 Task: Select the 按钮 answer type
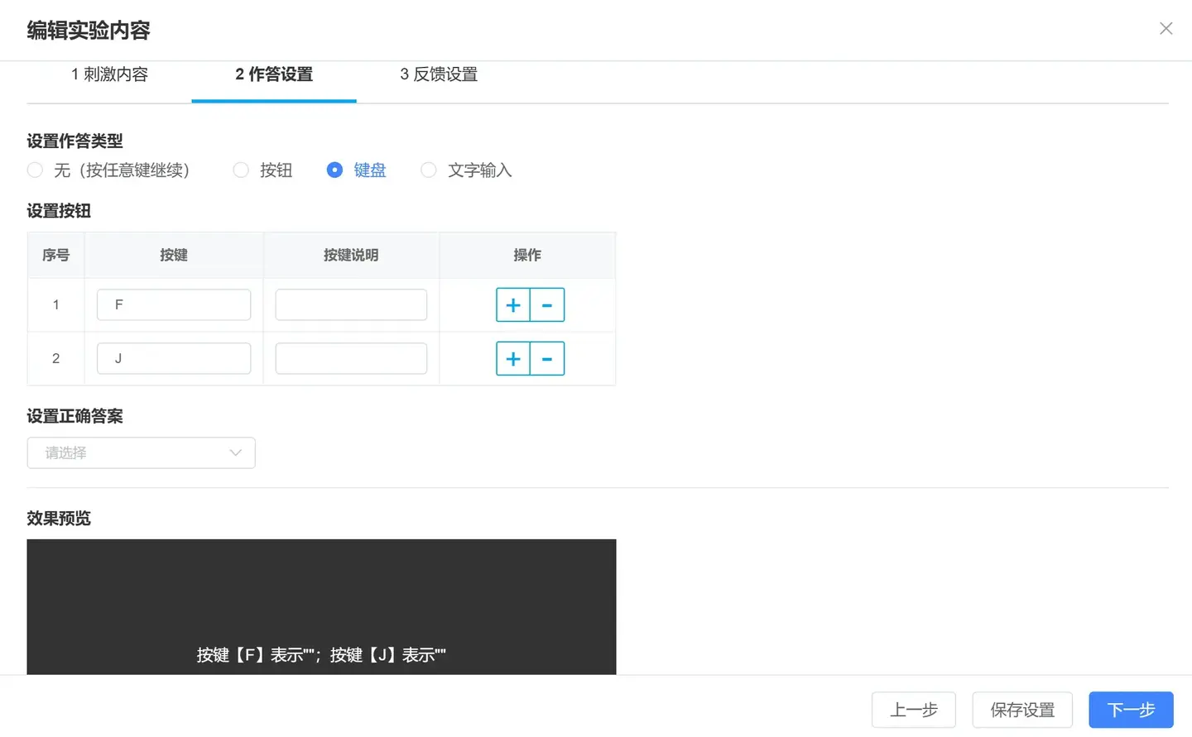coord(263,170)
